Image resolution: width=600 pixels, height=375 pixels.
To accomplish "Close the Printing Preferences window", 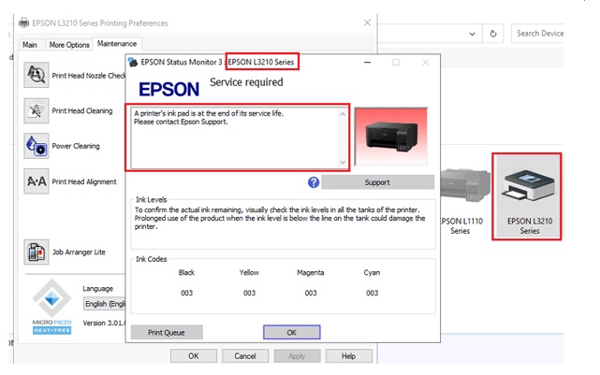I will coord(367,22).
